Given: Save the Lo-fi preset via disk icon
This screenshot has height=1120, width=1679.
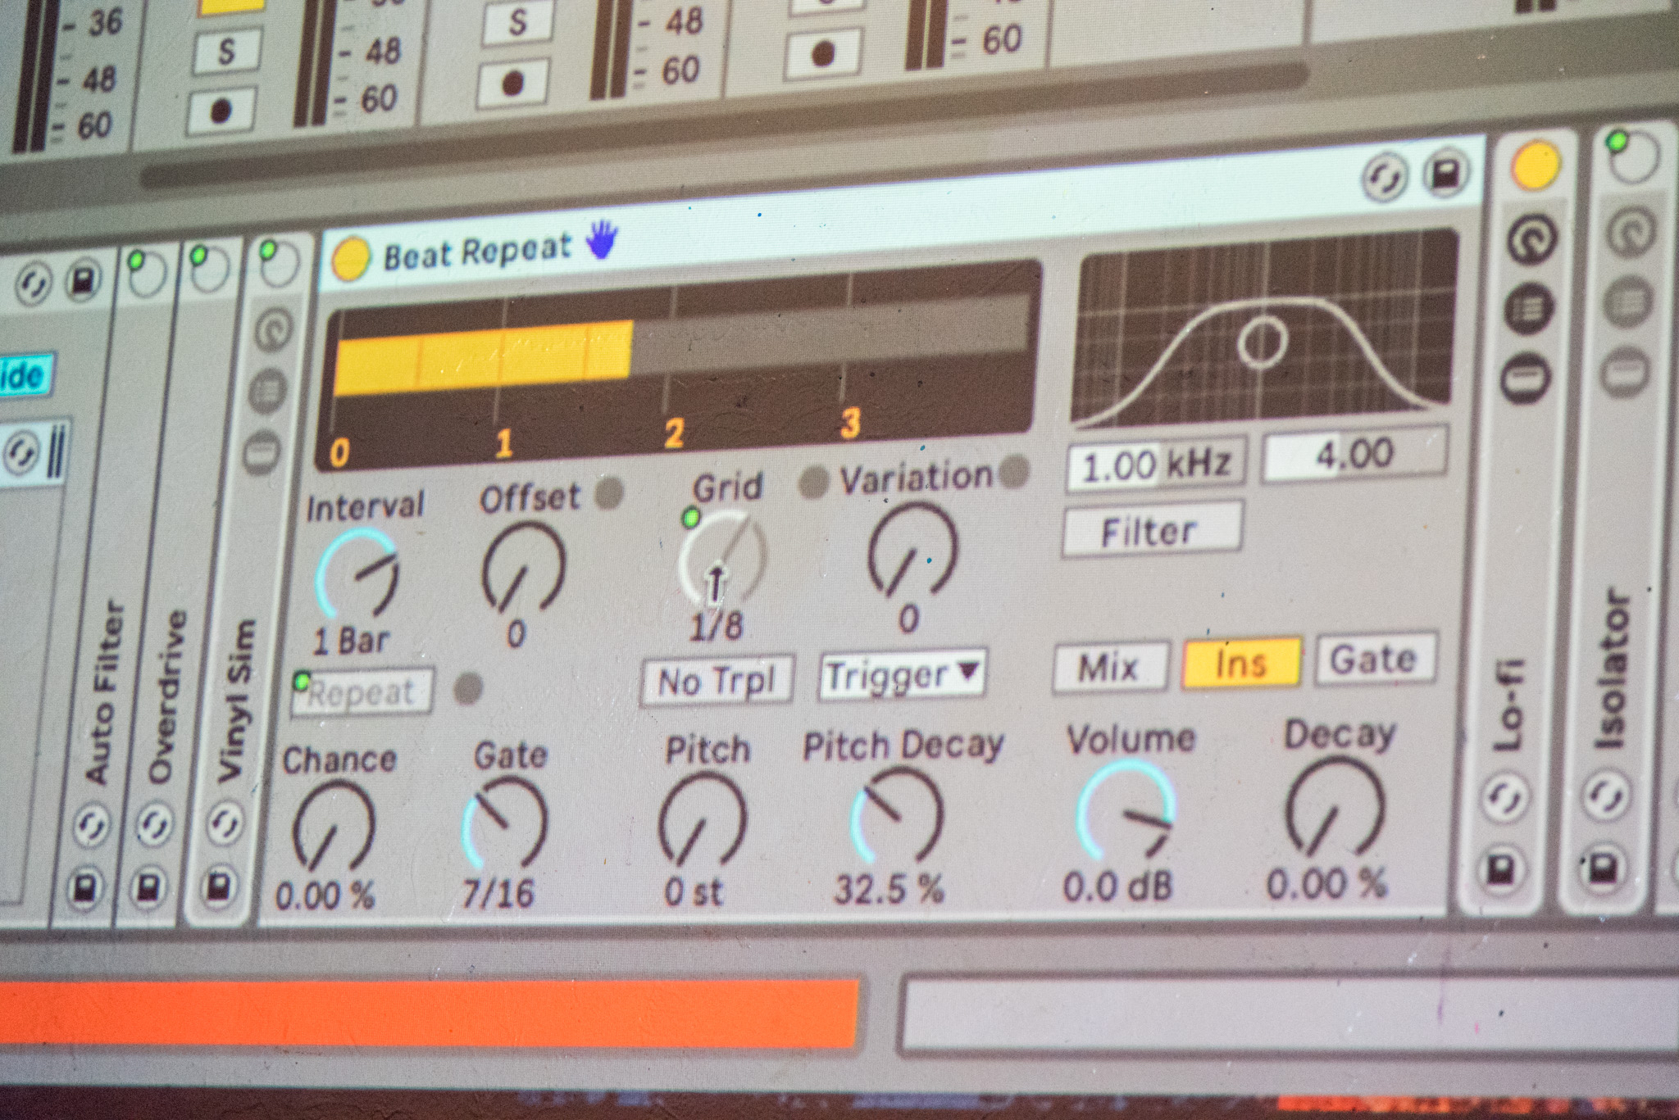Looking at the screenshot, I should [x=1503, y=869].
